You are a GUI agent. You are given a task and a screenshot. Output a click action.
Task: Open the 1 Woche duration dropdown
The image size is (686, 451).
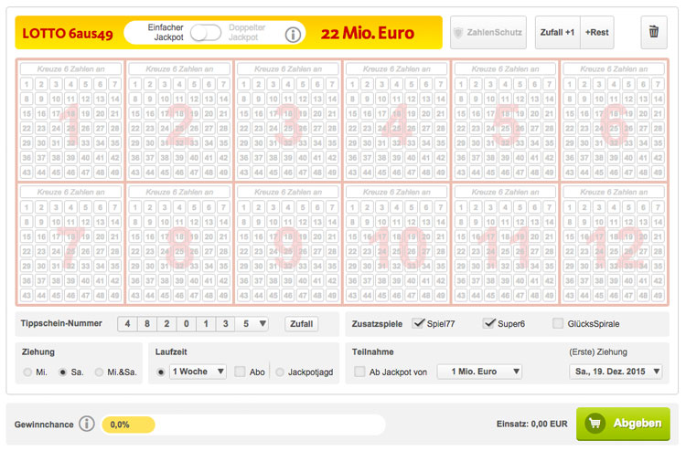pyautogui.click(x=198, y=372)
